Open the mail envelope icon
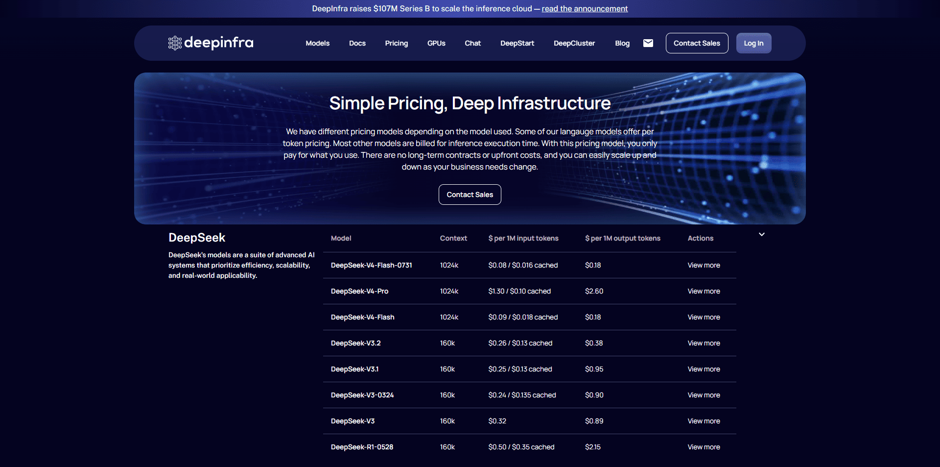 coord(648,43)
